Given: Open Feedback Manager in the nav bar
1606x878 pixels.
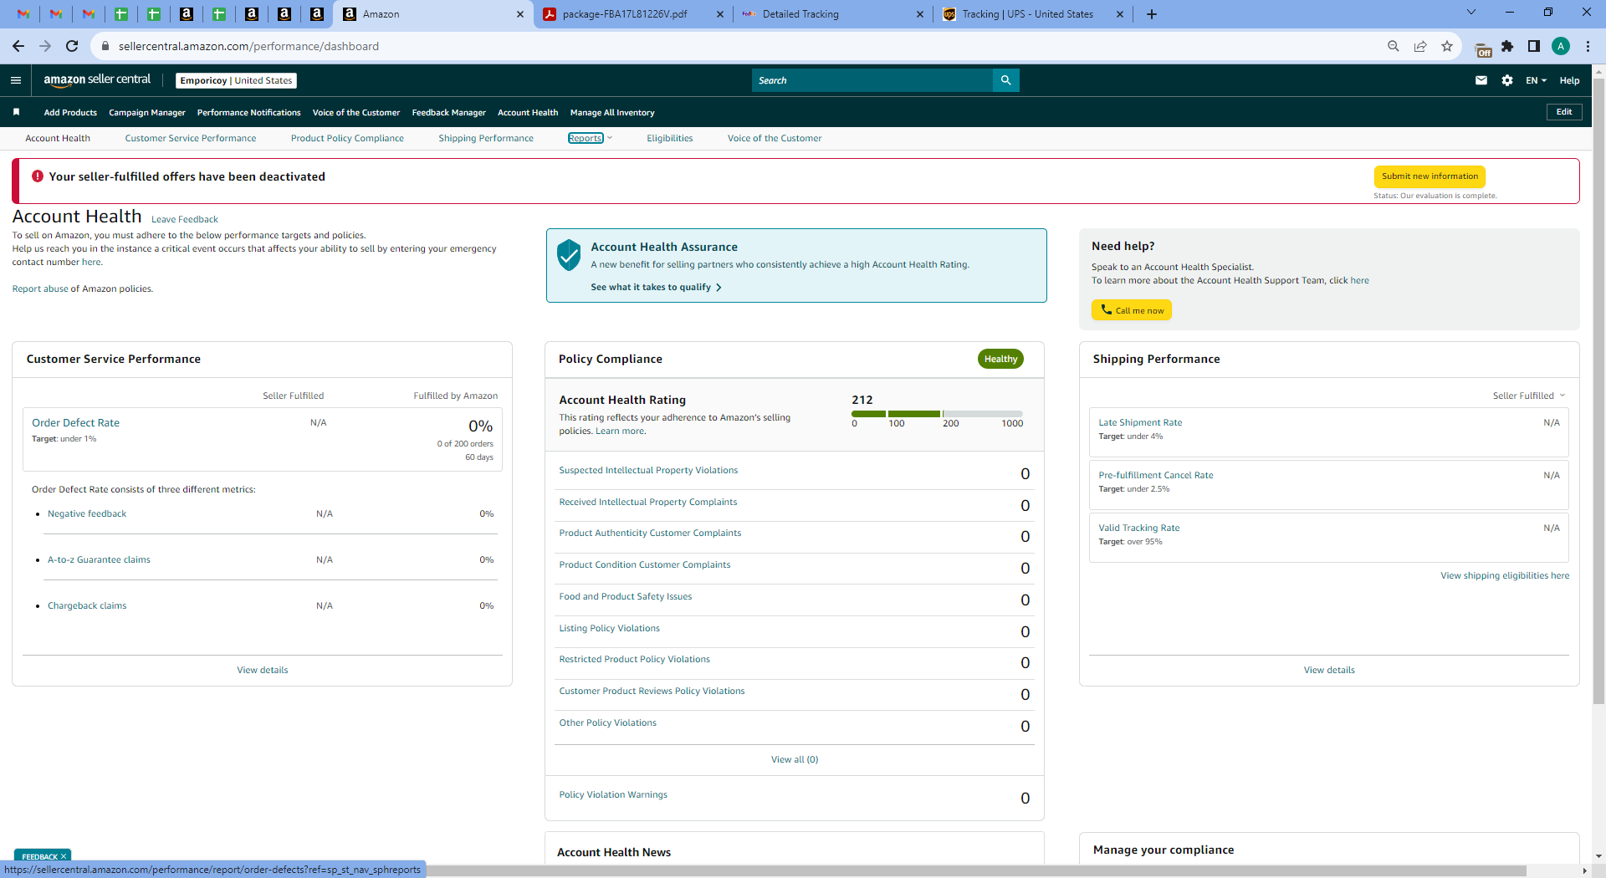Looking at the screenshot, I should (x=449, y=112).
